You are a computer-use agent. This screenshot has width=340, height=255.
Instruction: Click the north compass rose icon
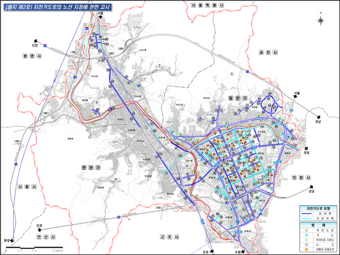coord(320,20)
